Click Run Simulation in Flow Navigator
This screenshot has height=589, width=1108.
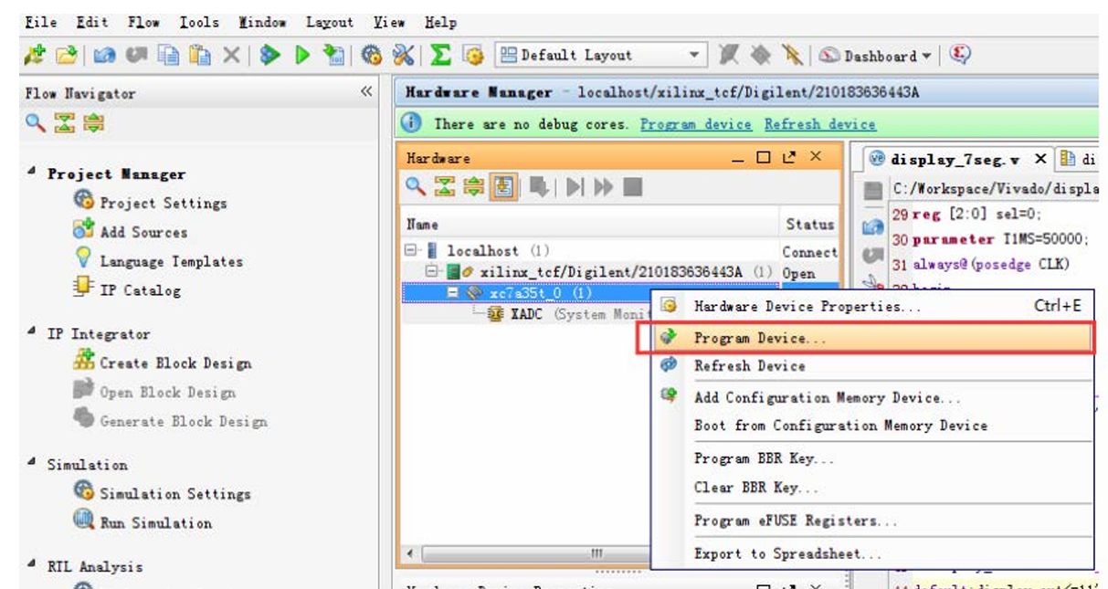[142, 522]
